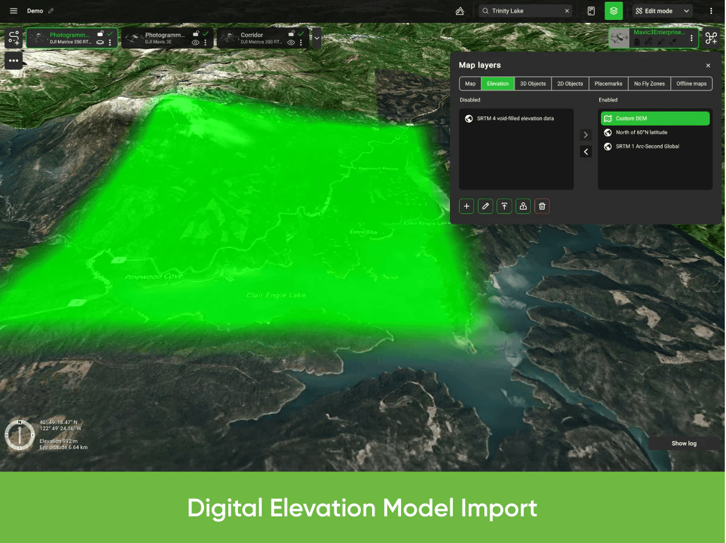Click the add new route icon
The image size is (726, 543).
13,38
